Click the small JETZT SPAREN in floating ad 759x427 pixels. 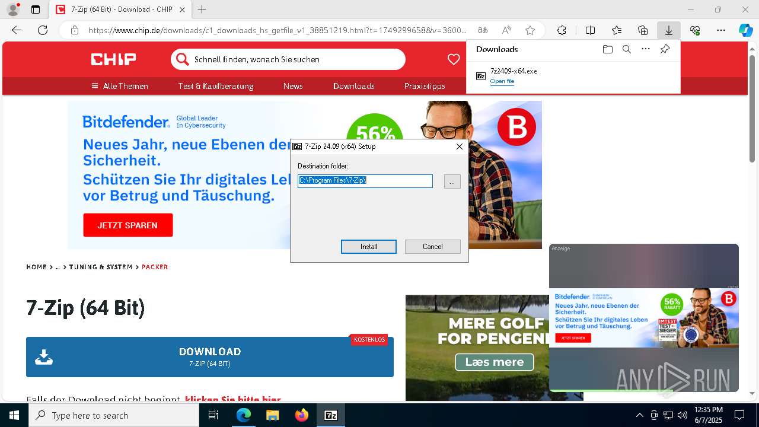pyautogui.click(x=573, y=338)
